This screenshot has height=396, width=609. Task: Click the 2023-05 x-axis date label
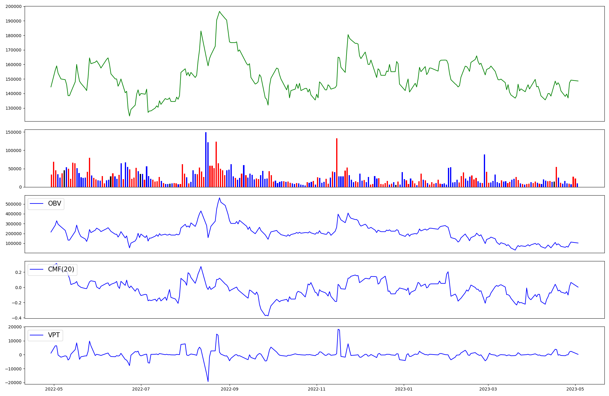[575, 389]
